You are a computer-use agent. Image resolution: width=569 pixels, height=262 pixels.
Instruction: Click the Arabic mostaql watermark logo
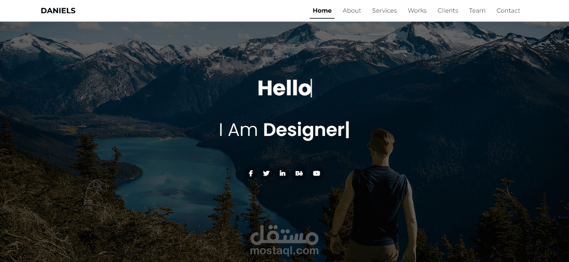[x=284, y=235]
